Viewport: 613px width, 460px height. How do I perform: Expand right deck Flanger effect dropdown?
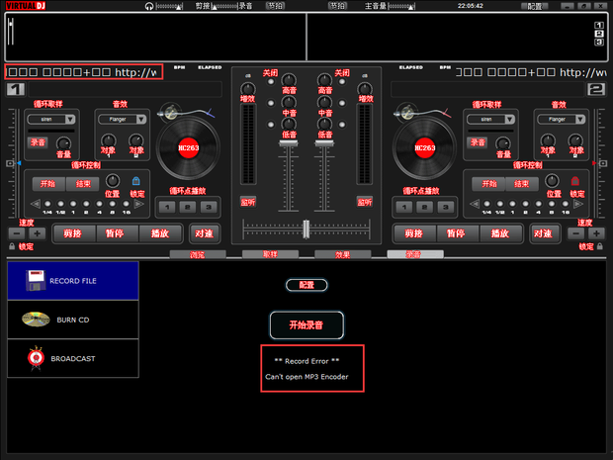click(x=581, y=118)
